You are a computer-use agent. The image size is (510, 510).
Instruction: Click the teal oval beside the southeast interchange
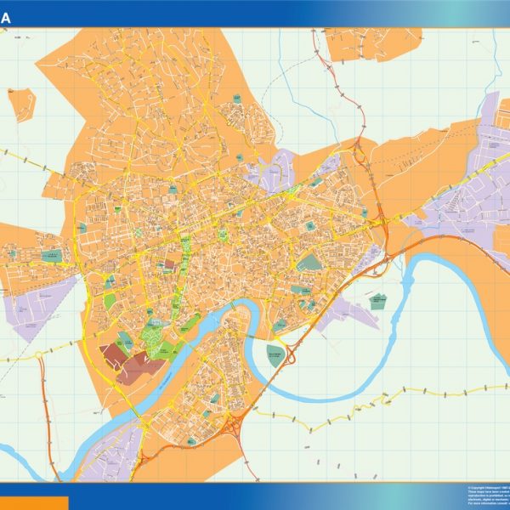(275, 355)
